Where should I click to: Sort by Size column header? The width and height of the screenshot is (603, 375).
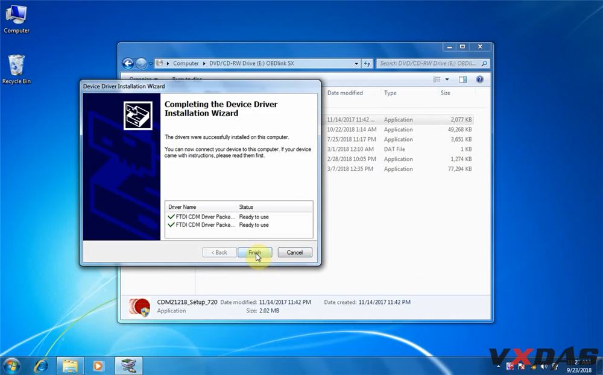point(446,93)
